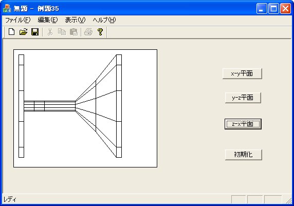Open the 編集(E) menu
The height and width of the screenshot is (206, 294).
(48, 20)
